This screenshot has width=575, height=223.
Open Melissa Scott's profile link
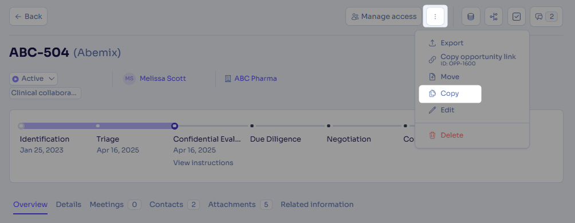163,79
